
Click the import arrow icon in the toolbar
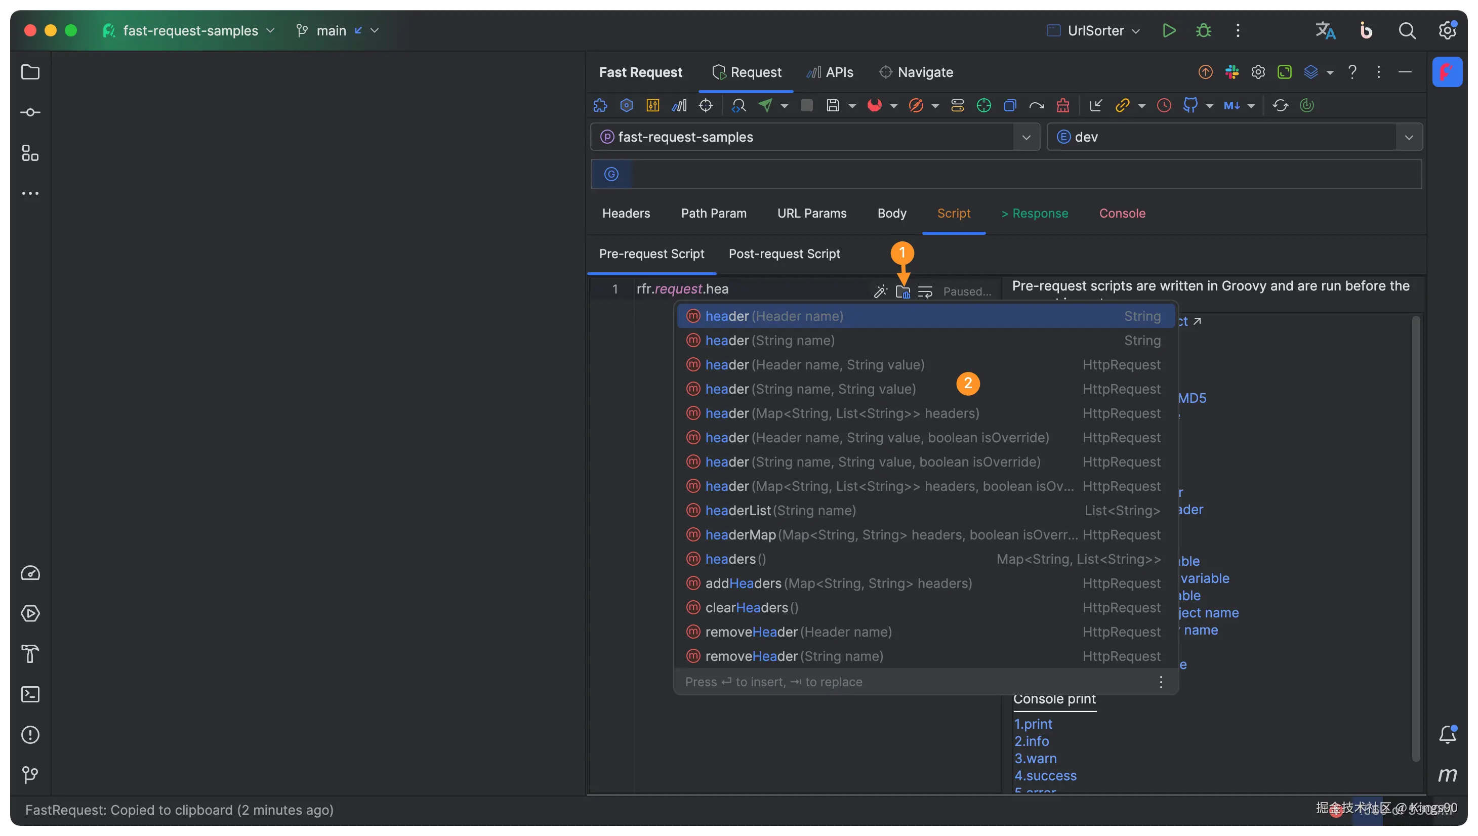1095,105
